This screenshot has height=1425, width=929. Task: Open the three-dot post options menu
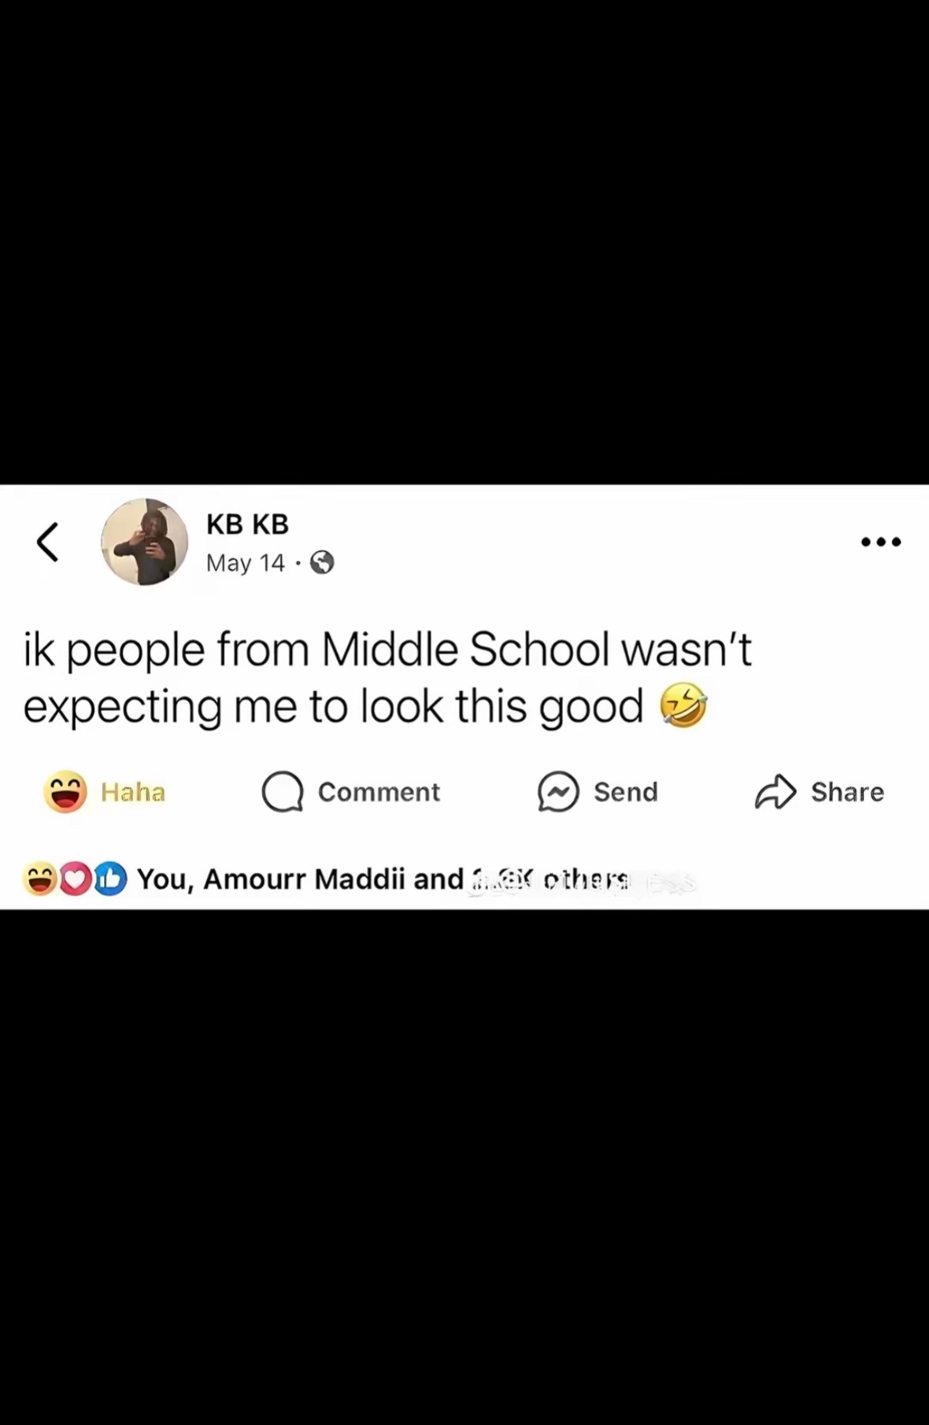click(881, 542)
